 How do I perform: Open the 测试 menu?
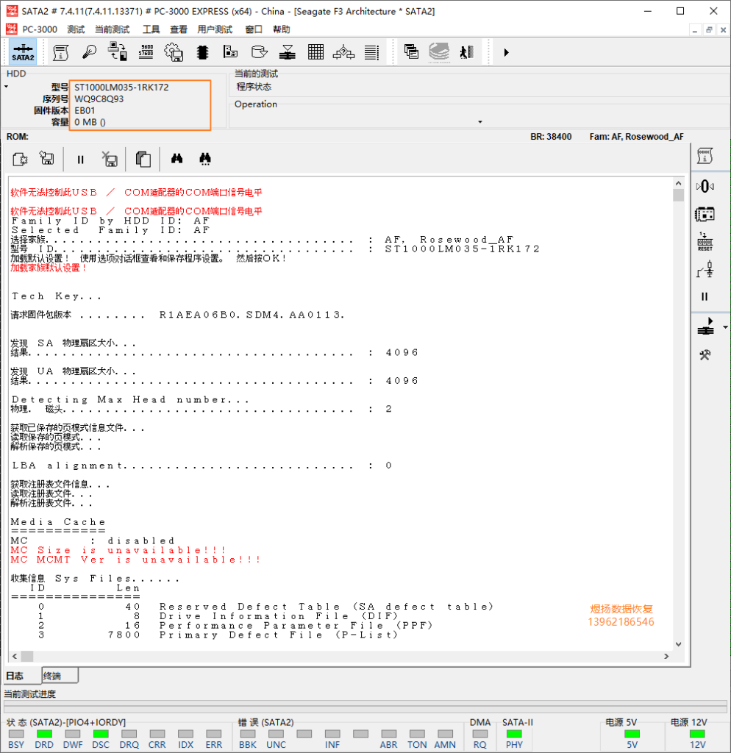(76, 29)
